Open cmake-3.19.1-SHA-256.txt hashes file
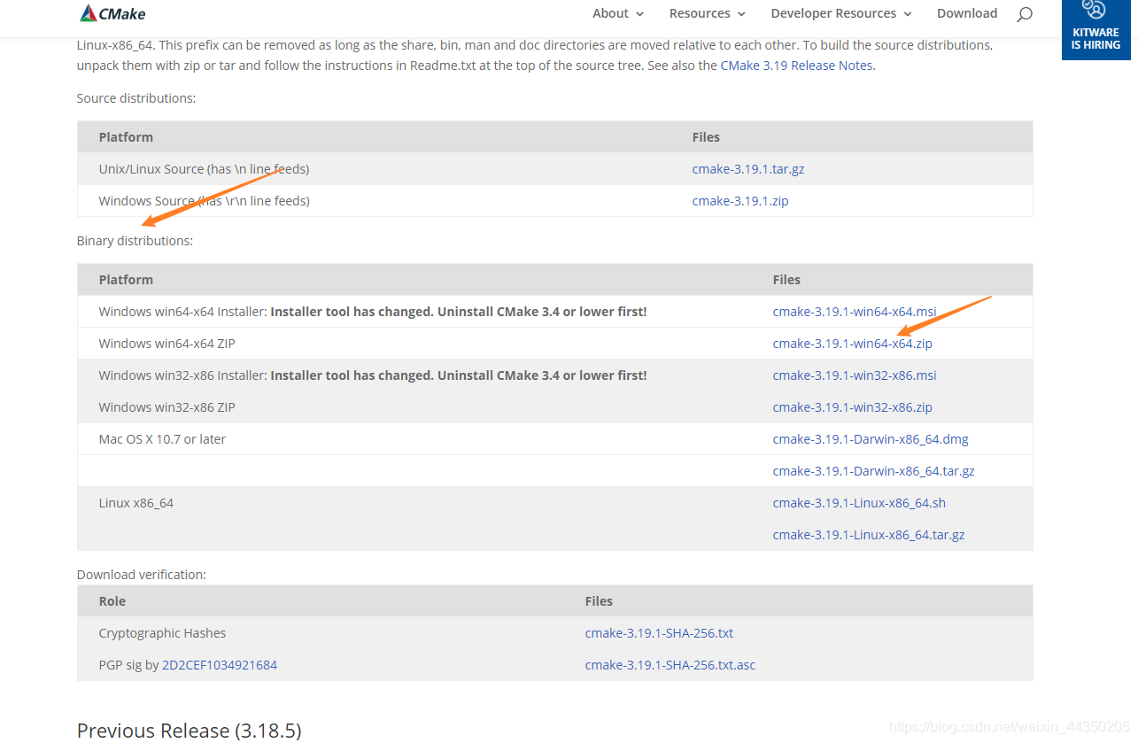 [x=659, y=633]
